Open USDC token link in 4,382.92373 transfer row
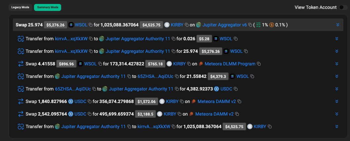 (x=226, y=89)
